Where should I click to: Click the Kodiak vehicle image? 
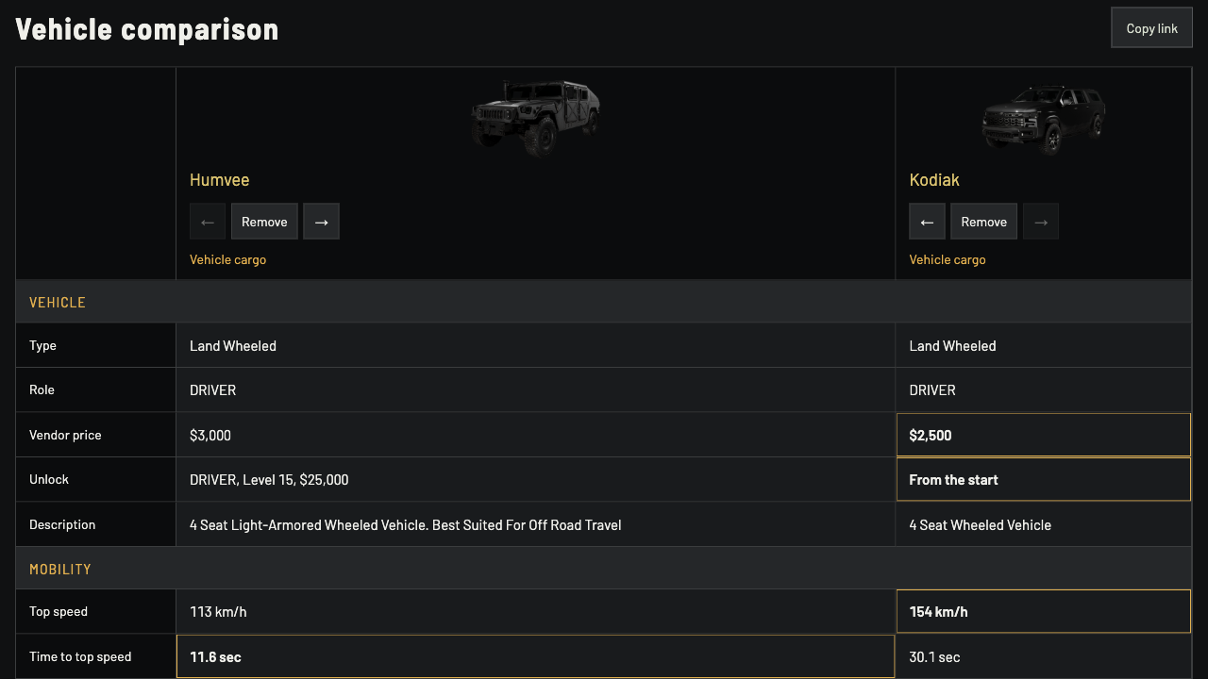[1043, 118]
